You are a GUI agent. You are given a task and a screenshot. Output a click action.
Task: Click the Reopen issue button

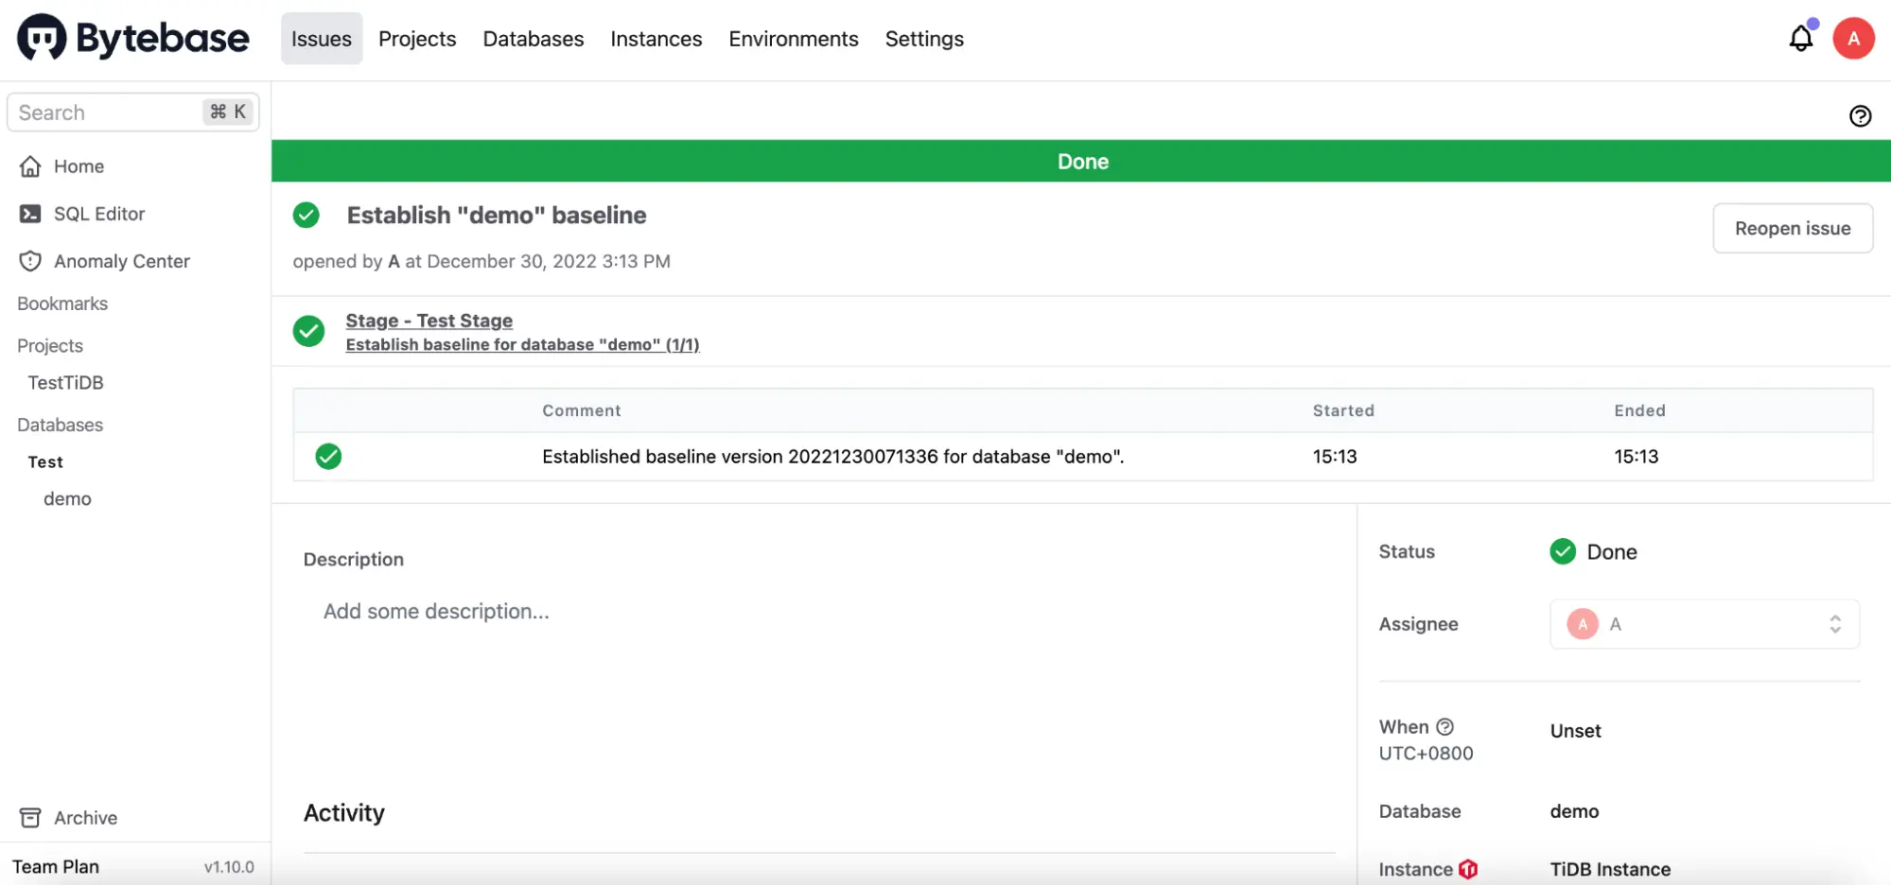pos(1792,228)
